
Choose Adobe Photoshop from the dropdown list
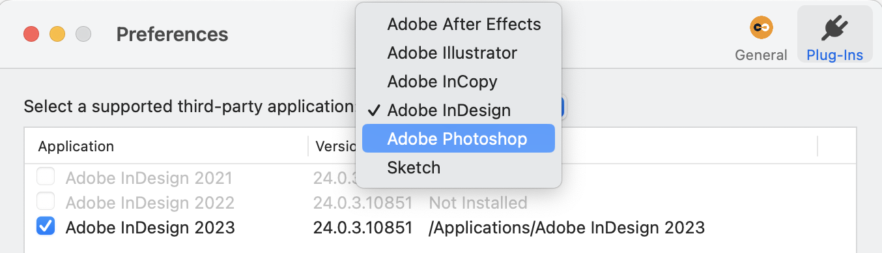click(459, 138)
